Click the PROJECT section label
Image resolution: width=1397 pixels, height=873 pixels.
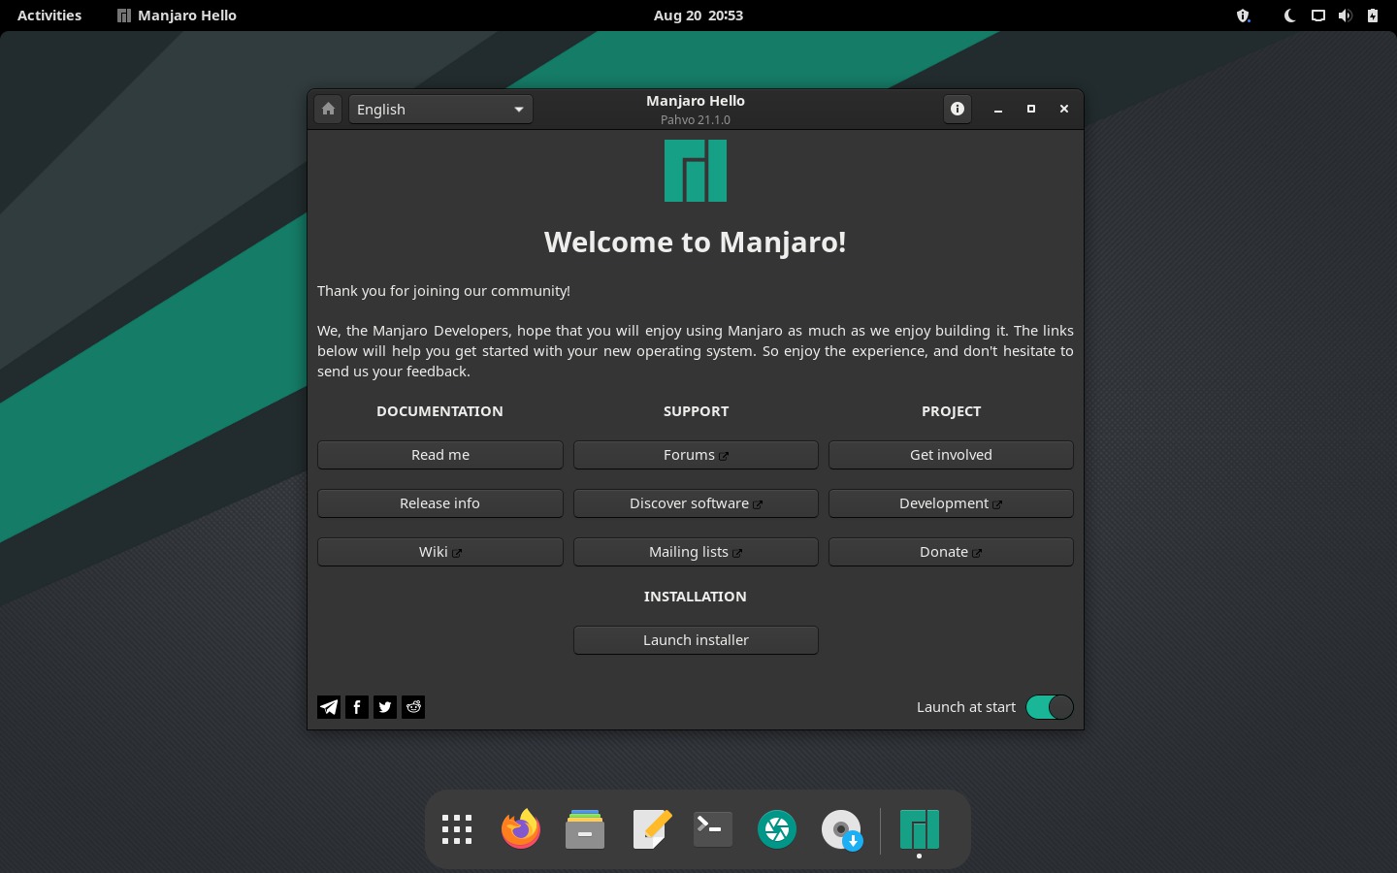951,411
